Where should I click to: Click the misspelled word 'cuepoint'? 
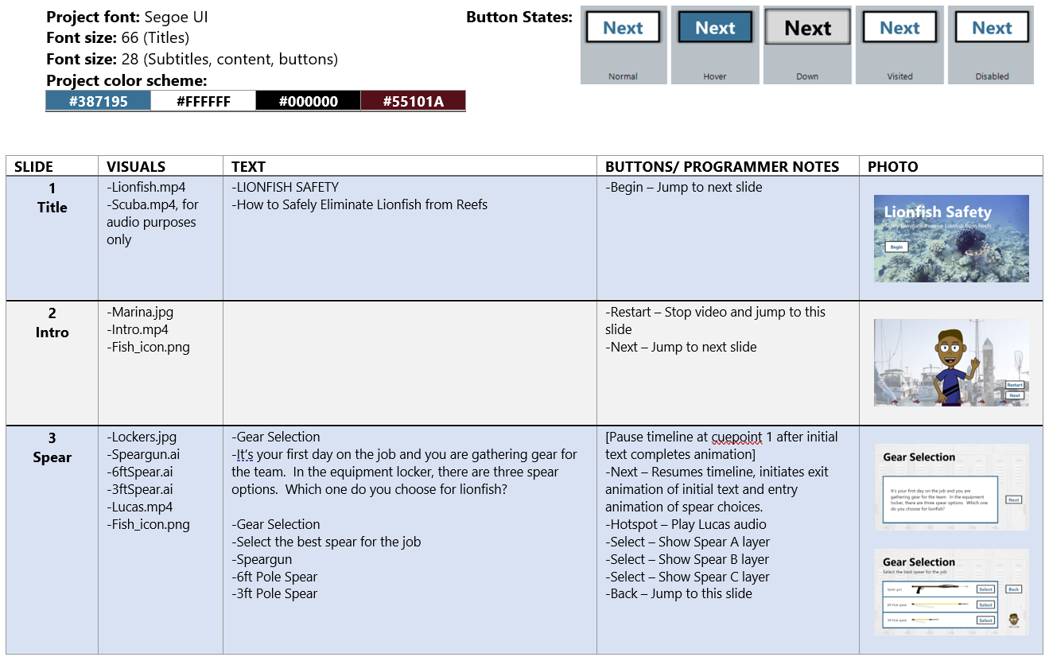pos(736,437)
